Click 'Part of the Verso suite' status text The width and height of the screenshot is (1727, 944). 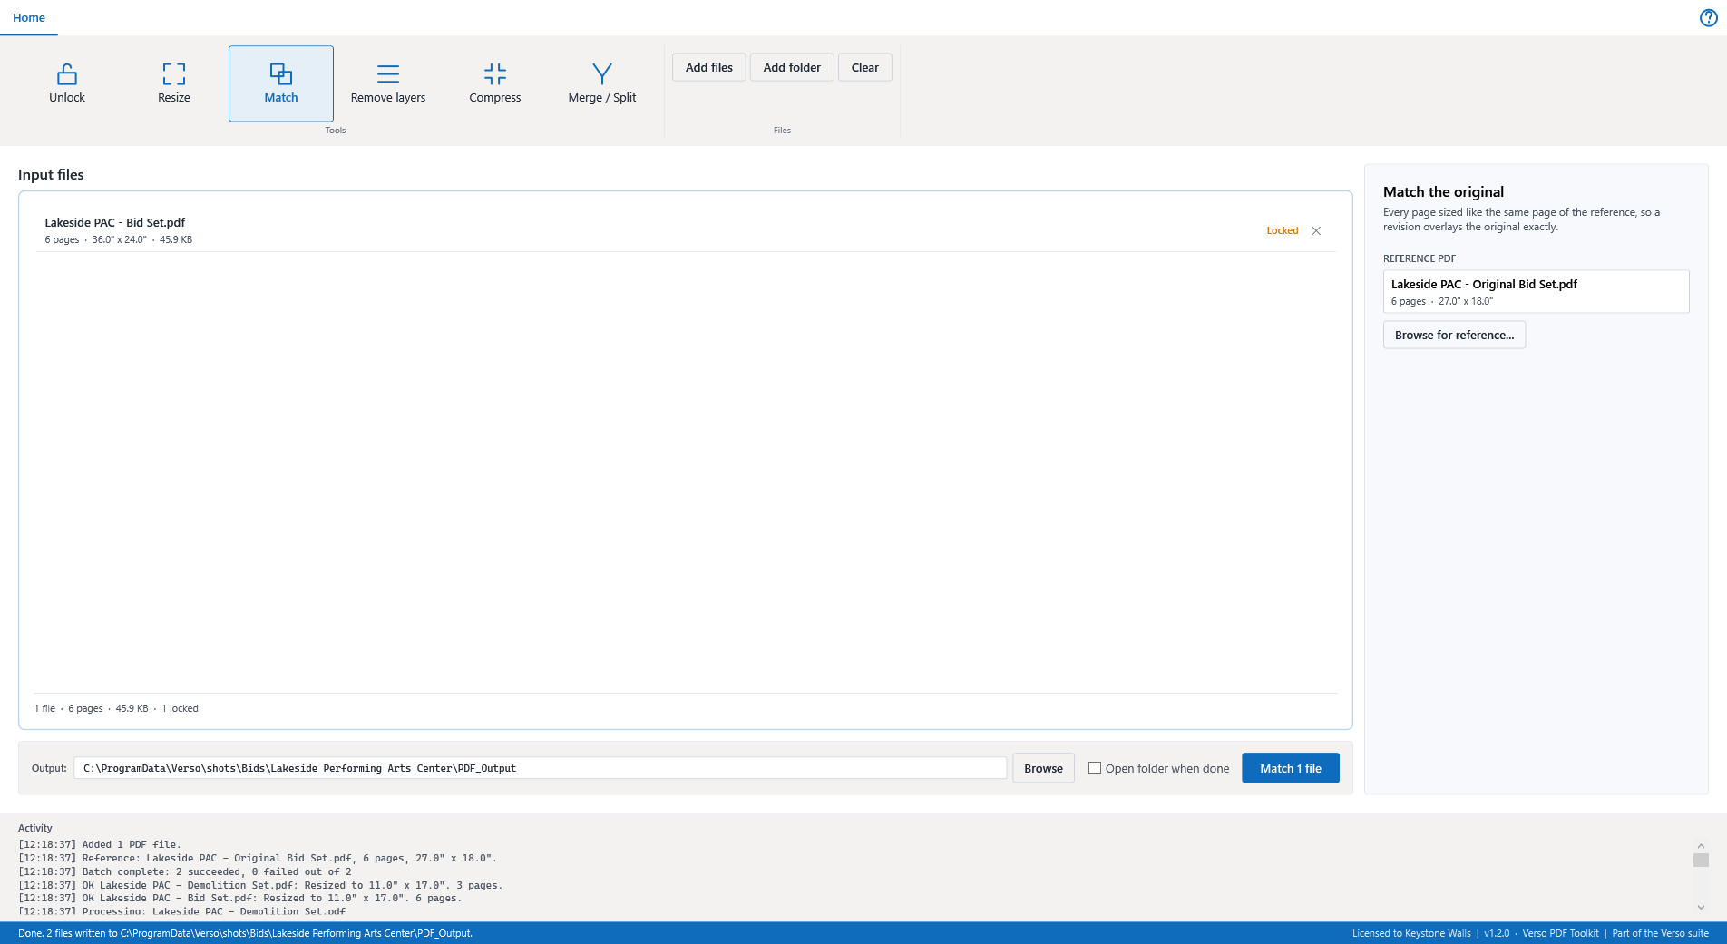(1660, 933)
